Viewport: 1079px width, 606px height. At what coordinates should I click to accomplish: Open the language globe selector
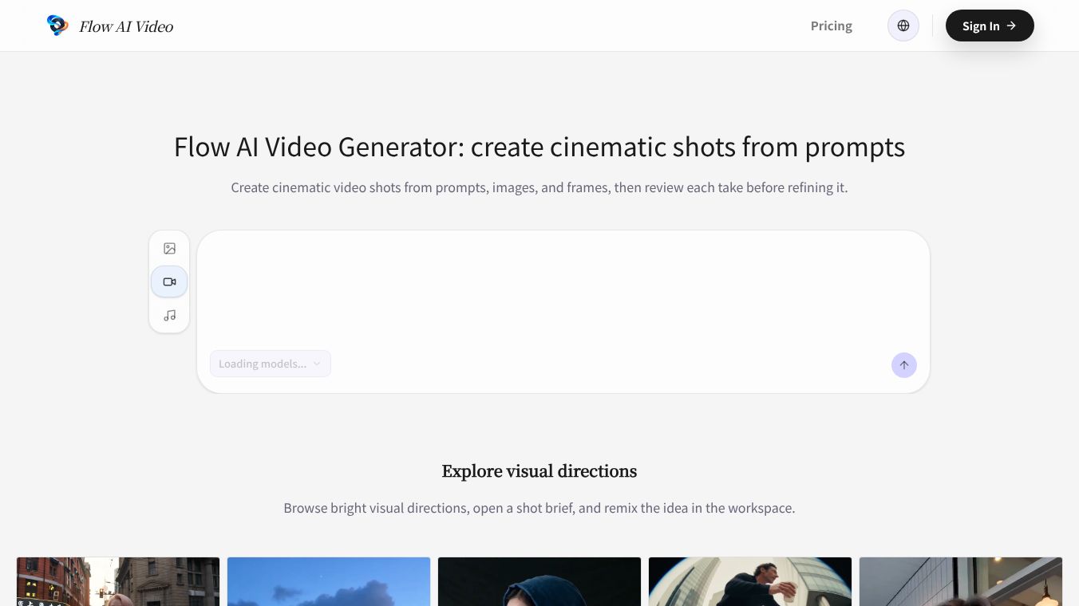coord(903,26)
